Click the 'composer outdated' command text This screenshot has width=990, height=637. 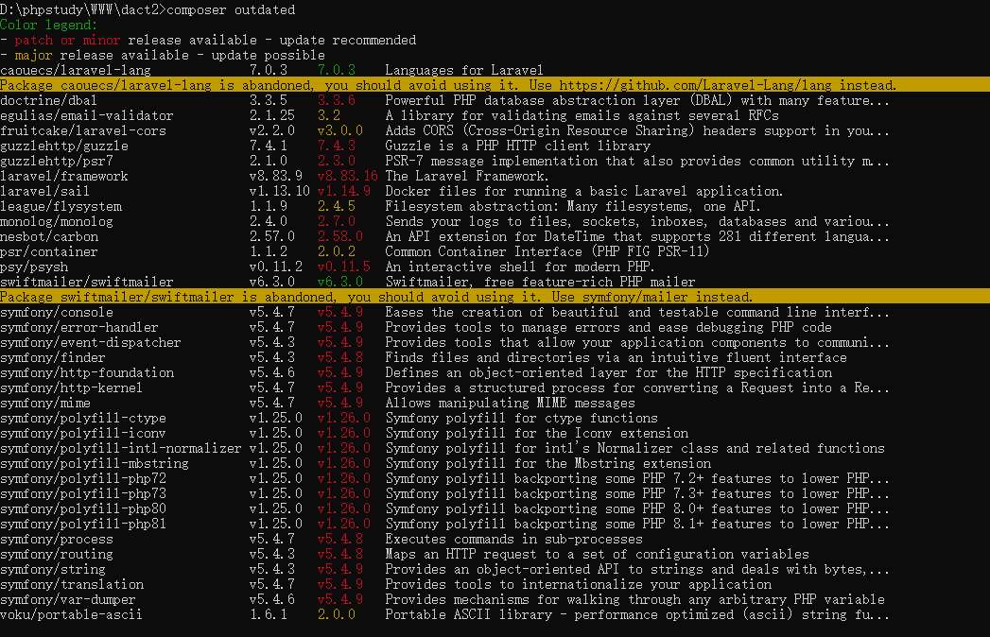[231, 9]
